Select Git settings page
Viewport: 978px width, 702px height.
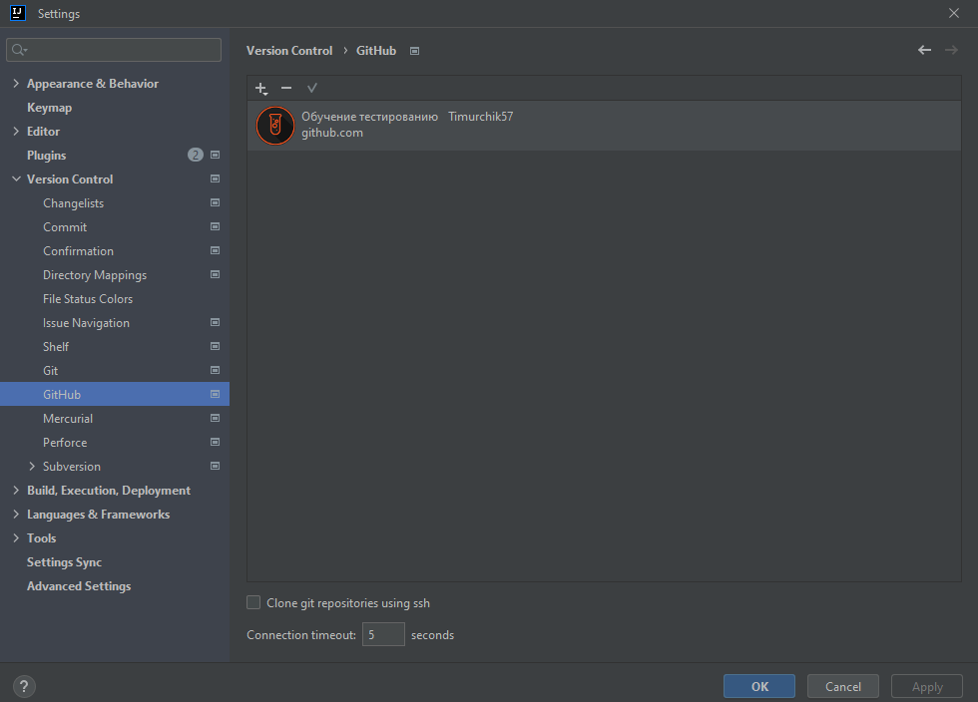click(x=51, y=370)
